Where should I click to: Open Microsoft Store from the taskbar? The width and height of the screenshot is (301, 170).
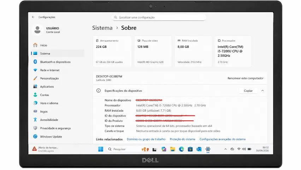pyautogui.click(x=190, y=149)
